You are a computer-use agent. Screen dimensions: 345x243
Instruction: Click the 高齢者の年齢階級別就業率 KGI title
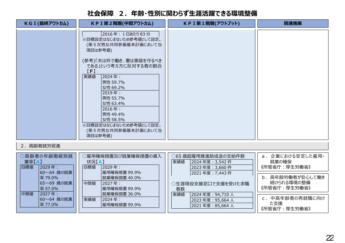[46, 159]
